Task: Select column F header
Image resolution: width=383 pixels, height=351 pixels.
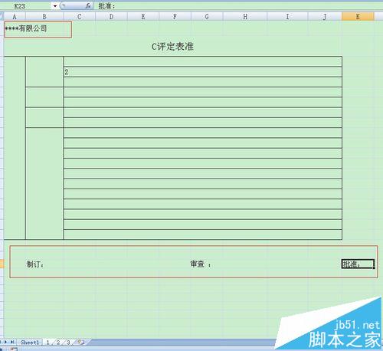Action: 175,17
